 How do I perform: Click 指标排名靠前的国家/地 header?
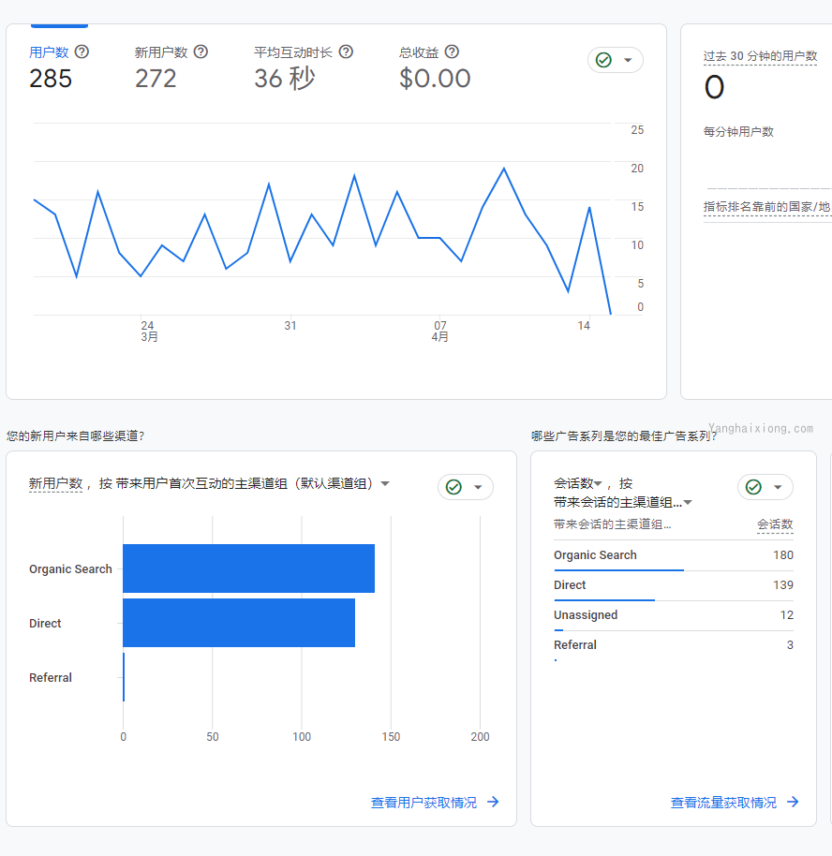pos(767,207)
